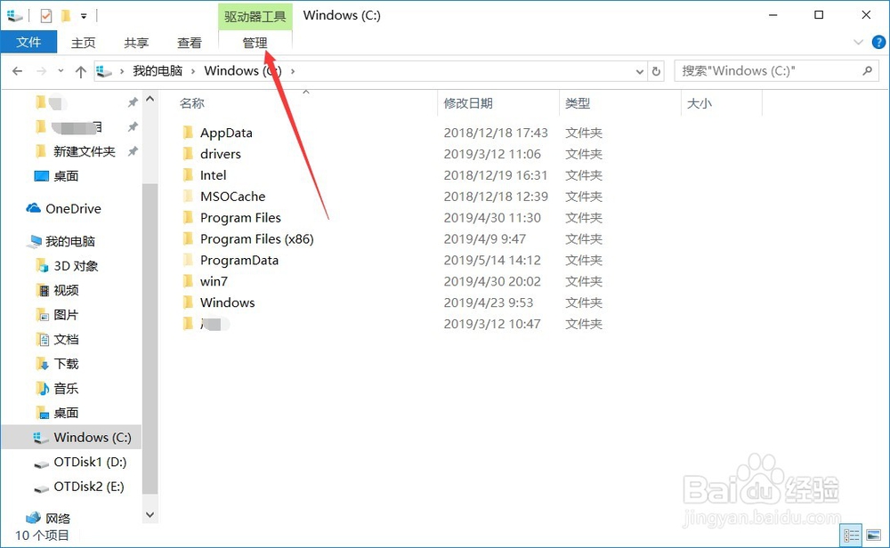This screenshot has width=890, height=548.
Task: Select the Windows folder in file list
Action: [x=227, y=302]
